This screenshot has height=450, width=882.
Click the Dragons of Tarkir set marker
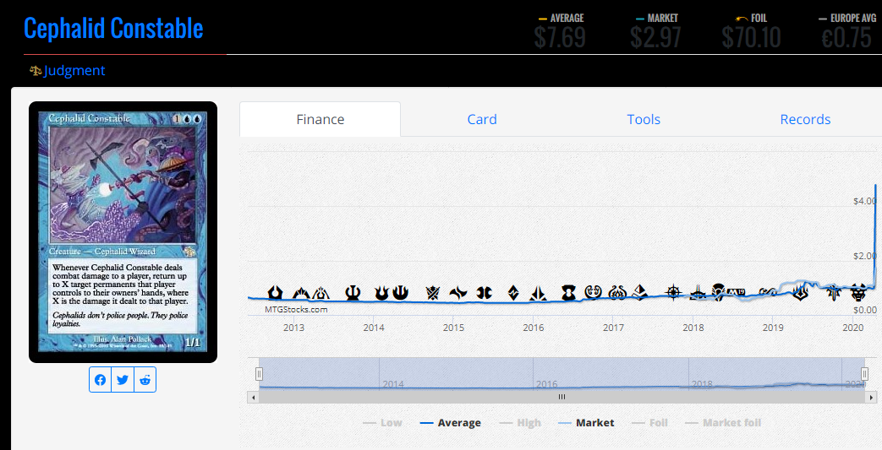click(x=485, y=293)
